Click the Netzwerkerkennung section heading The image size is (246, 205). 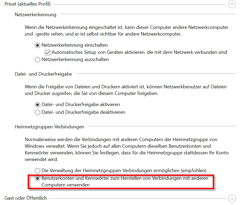point(35,15)
